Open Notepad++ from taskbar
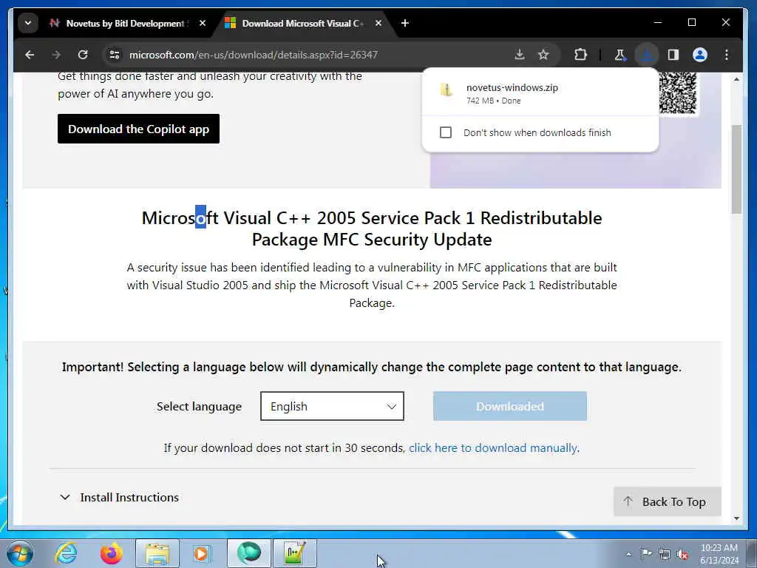Image resolution: width=757 pixels, height=568 pixels. (x=295, y=553)
